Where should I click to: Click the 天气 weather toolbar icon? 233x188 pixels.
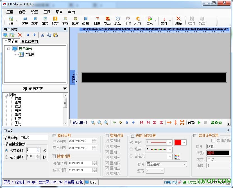138,20
